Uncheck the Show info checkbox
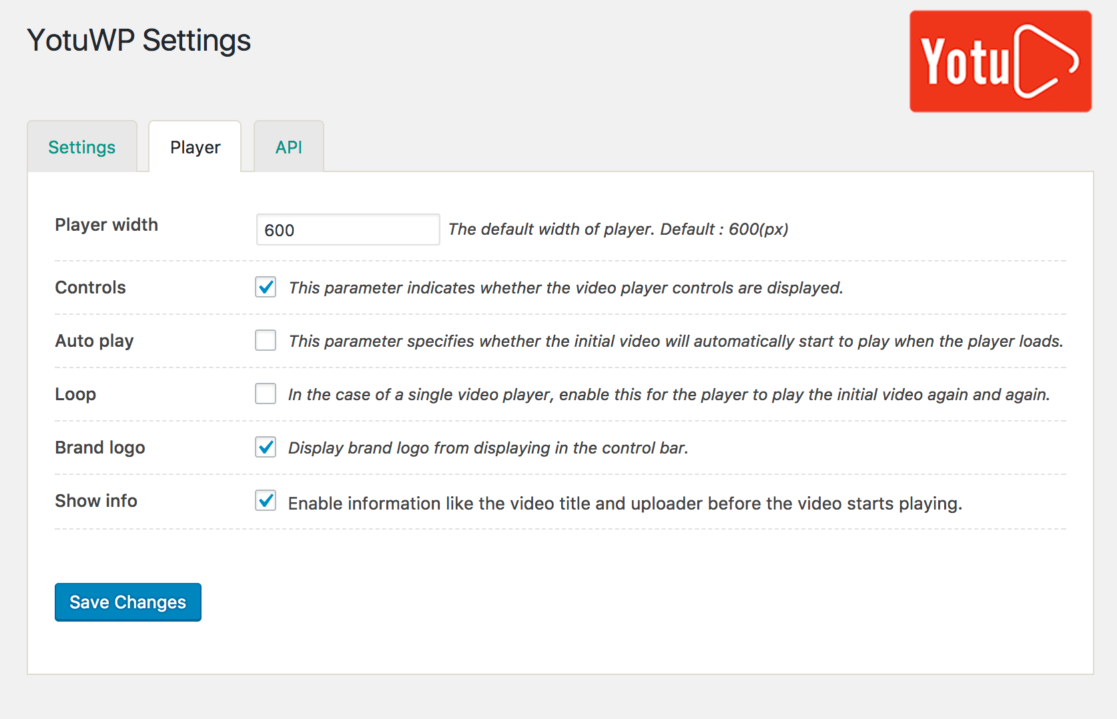The height and width of the screenshot is (719, 1117). pyautogui.click(x=266, y=501)
